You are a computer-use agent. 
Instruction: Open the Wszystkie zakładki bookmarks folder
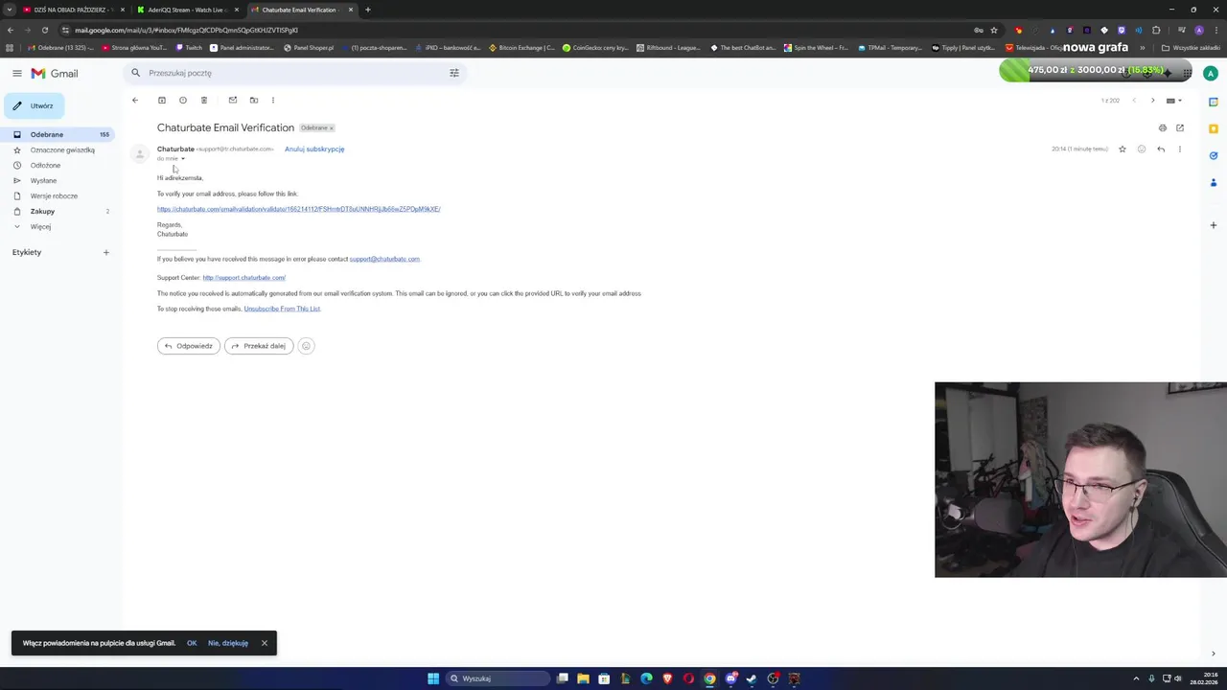(x=1189, y=47)
